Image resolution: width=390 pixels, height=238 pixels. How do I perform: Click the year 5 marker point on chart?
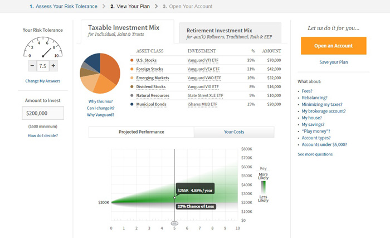tap(174, 197)
